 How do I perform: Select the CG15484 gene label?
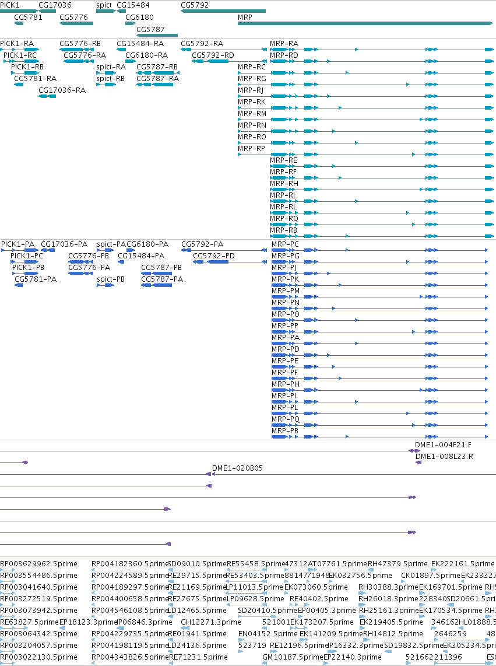[133, 5]
